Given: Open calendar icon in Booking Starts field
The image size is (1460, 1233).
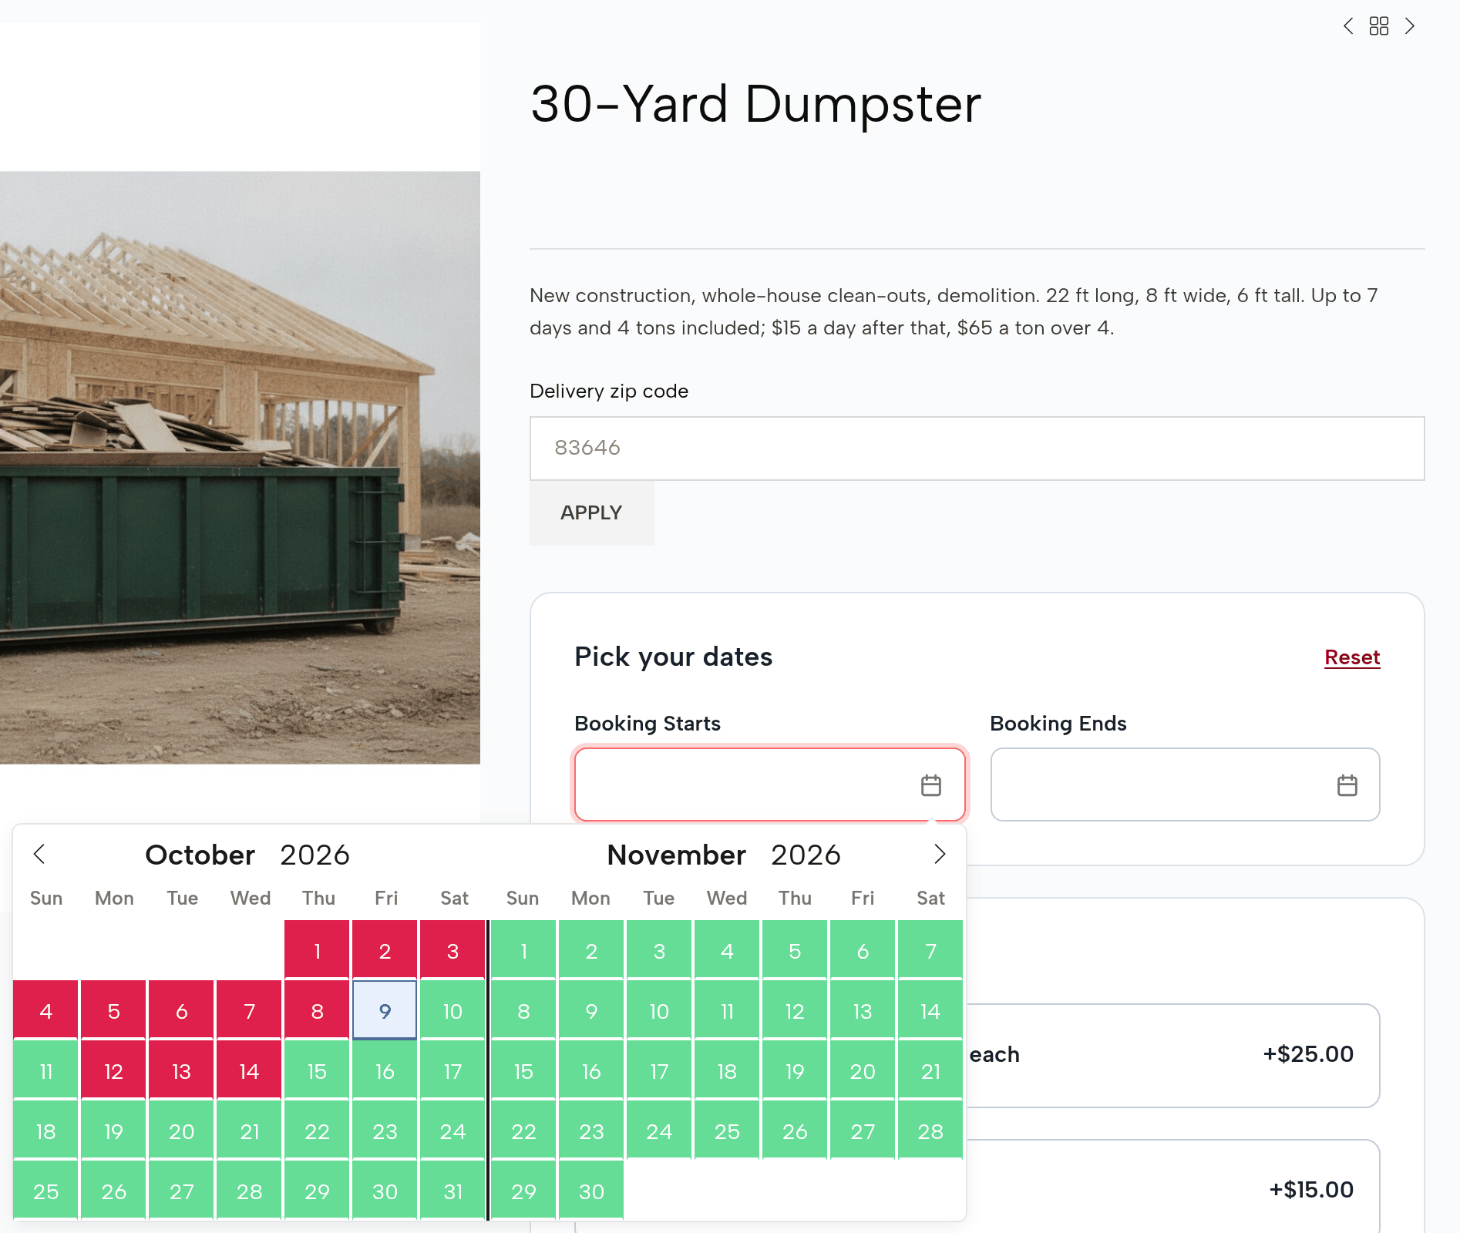Looking at the screenshot, I should pos(931,785).
